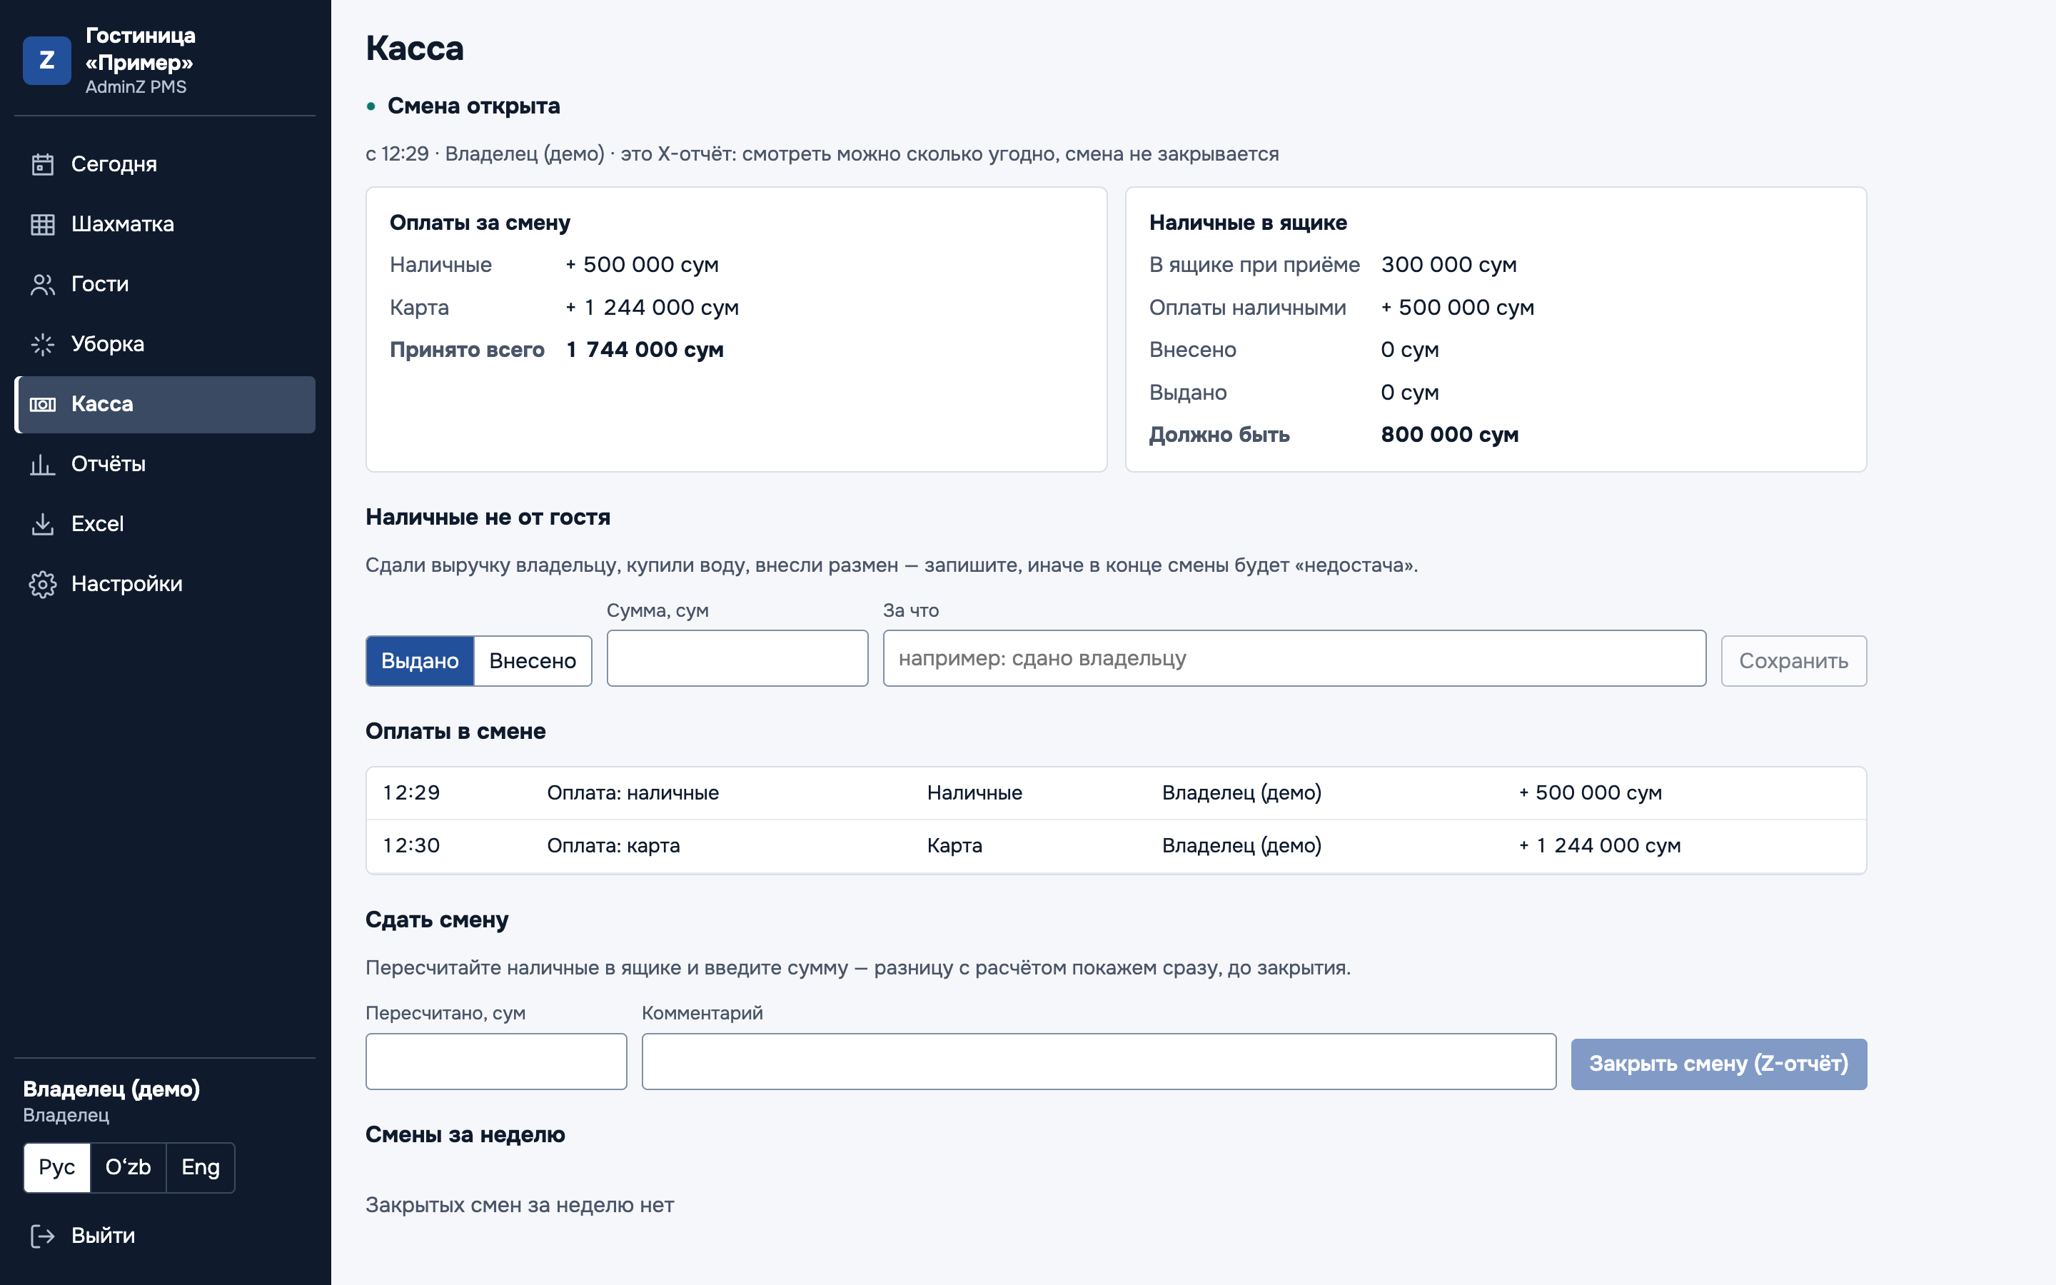Select the Выдано toggle option
The image size is (2056, 1285).
[420, 660]
